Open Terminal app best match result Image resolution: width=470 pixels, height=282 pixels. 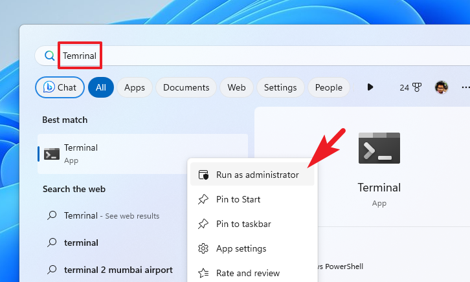[x=142, y=154]
